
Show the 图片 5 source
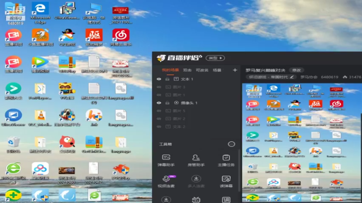[x=159, y=111]
